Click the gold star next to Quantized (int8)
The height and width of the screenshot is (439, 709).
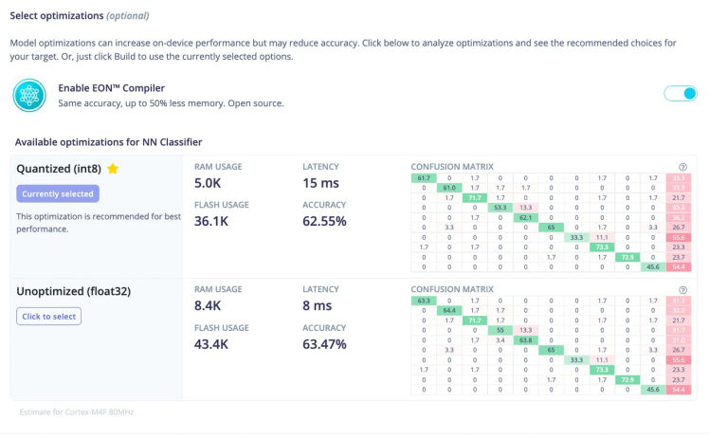[113, 169]
